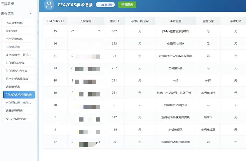The image size is (246, 161).
Task: Click the 共 35 条记录 badge
Action: (x=105, y=5)
